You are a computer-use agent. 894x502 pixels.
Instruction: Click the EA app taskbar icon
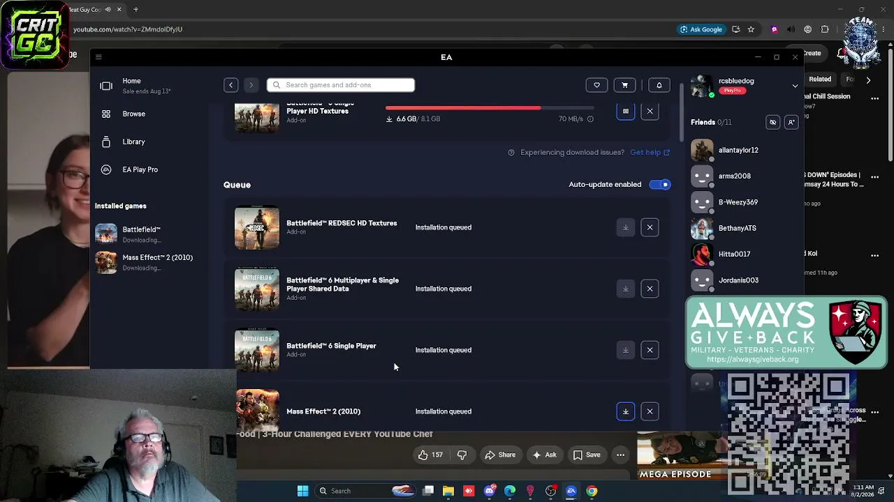tap(571, 491)
